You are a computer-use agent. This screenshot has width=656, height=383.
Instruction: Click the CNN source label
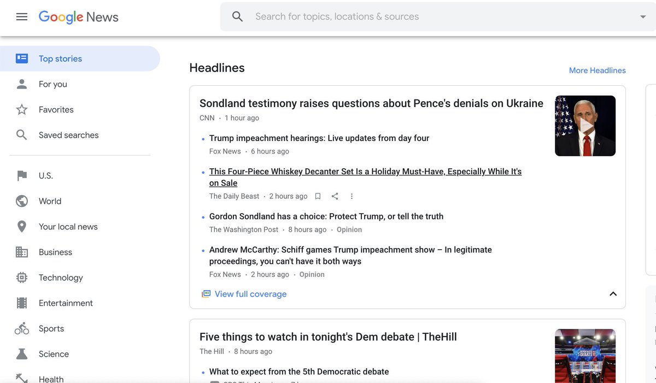[x=207, y=118]
